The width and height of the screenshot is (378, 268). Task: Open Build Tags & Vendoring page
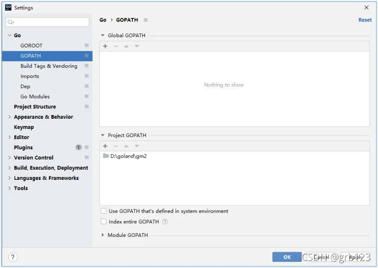click(49, 66)
